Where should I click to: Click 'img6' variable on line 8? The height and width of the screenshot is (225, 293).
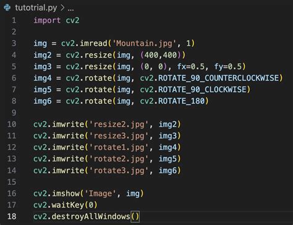tap(43, 101)
